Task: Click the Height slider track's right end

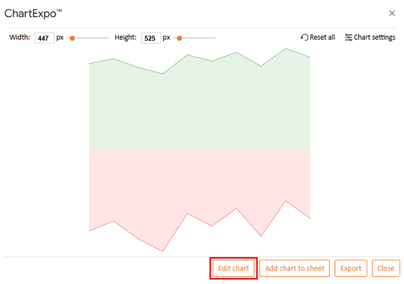Action: [214, 38]
